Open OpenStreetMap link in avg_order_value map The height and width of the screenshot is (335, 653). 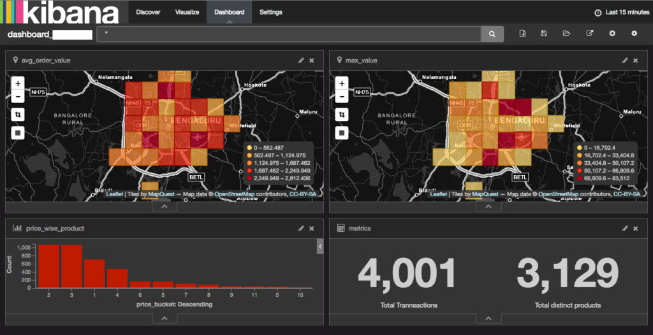coord(234,194)
